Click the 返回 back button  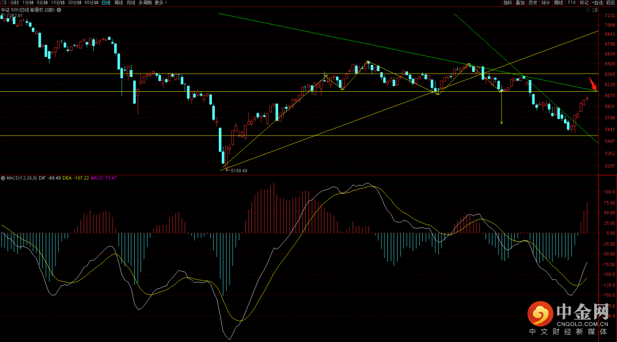(x=610, y=3)
